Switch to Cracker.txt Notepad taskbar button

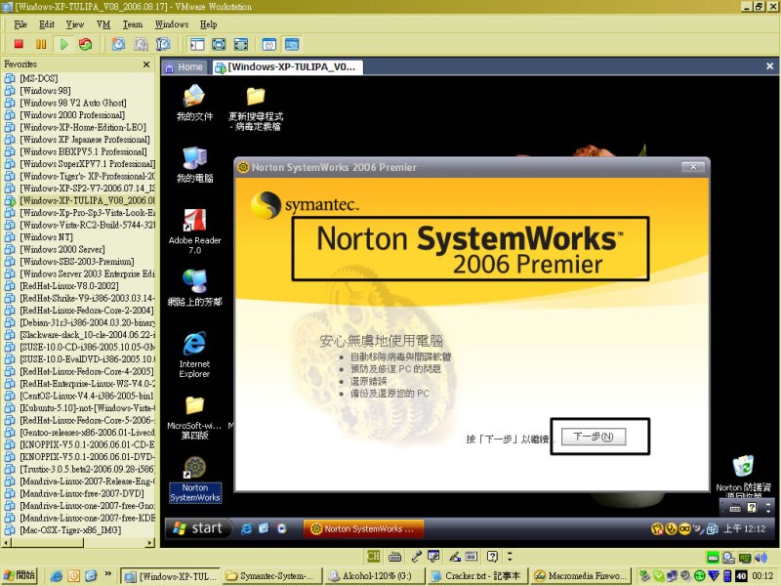click(477, 576)
